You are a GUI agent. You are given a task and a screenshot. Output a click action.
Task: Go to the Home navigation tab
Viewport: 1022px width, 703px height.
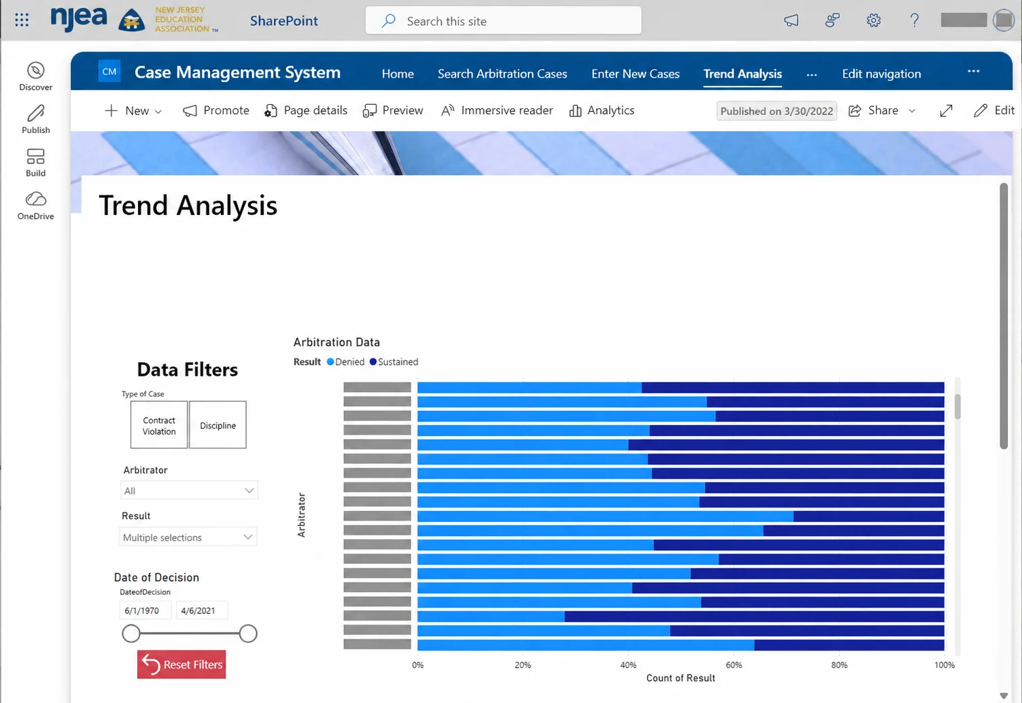click(x=397, y=74)
